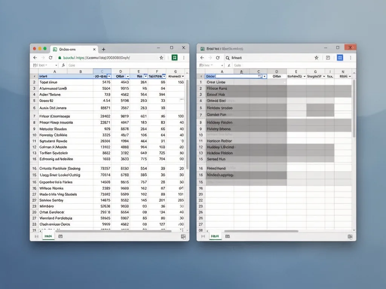Image resolution: width=386 pixels, height=289 pixels.
Task: Open sheet list icon beside left window's tab
Action: coord(61,236)
